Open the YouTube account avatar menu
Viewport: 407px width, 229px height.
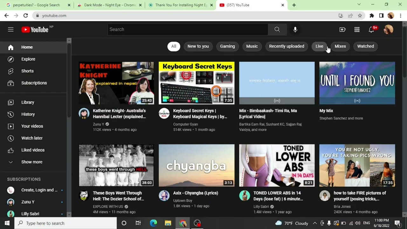pos(388,30)
